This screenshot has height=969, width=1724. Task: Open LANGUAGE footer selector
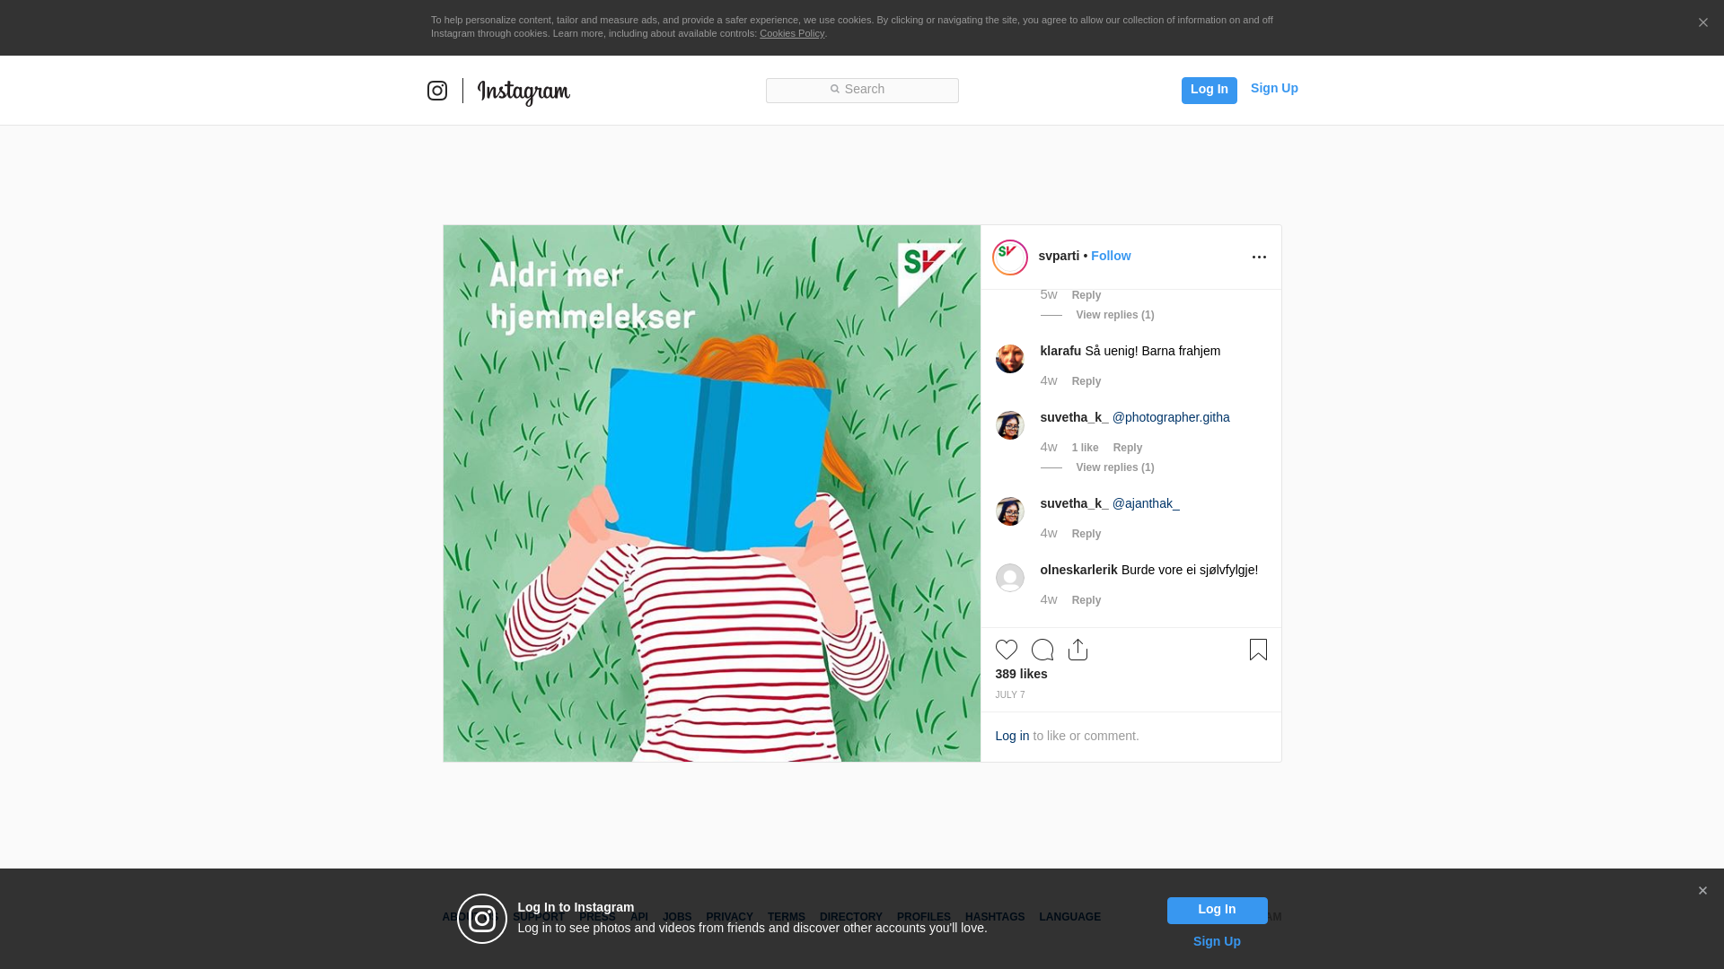click(x=1069, y=917)
